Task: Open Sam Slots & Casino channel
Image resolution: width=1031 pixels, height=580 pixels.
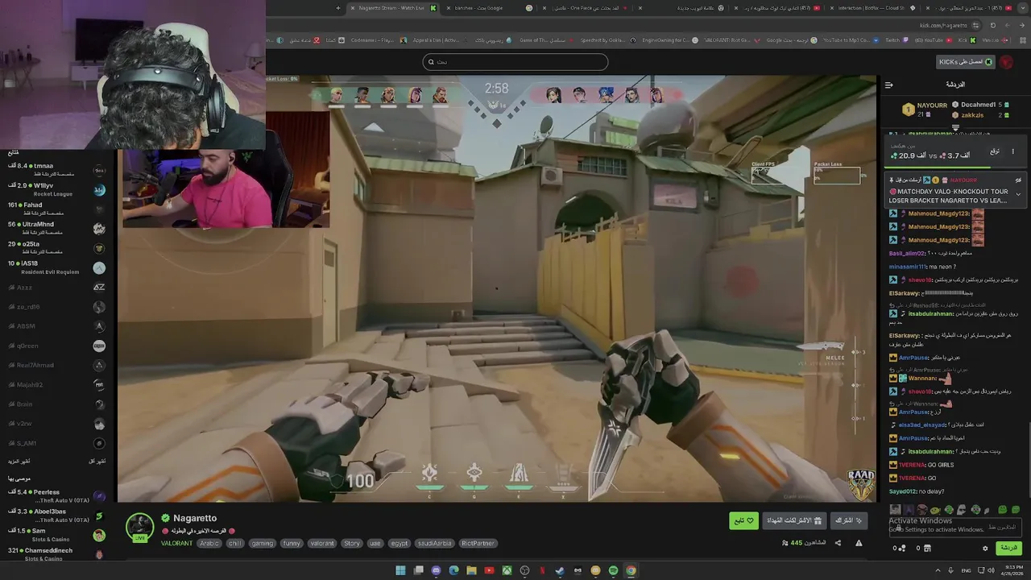Action: (58, 535)
